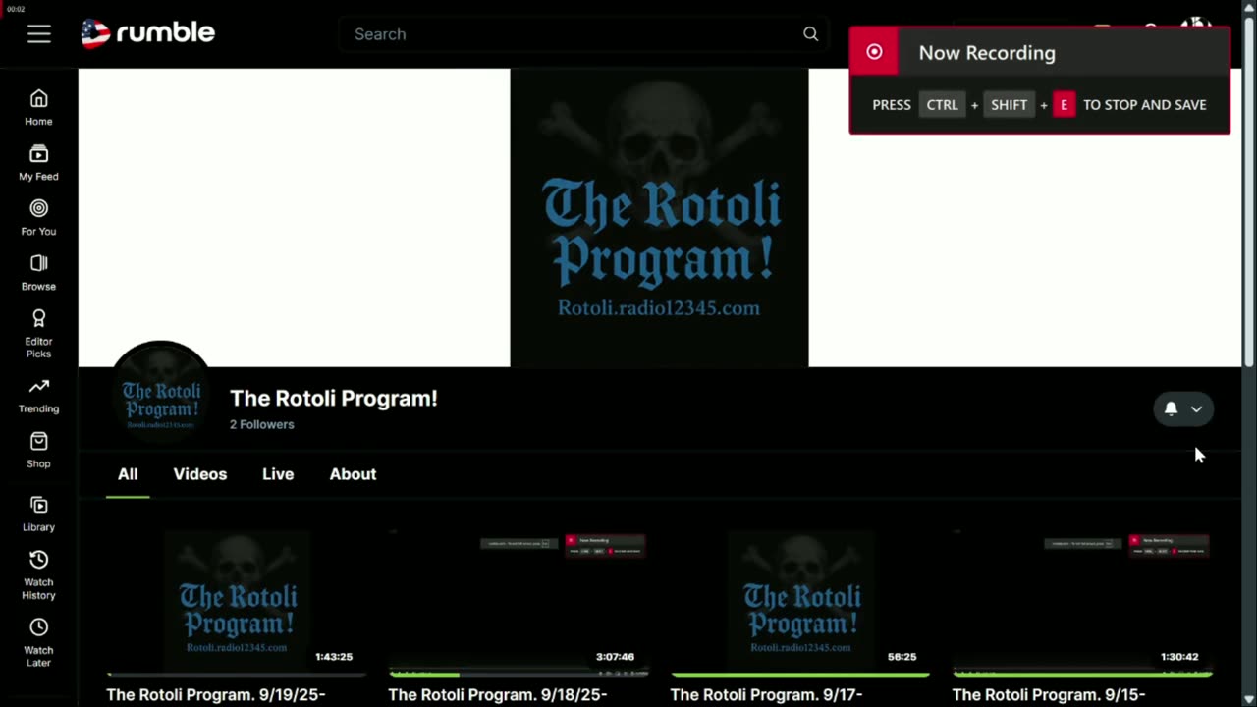Screen dimensions: 1257x707
Task: Click title The Rotoli Program. 9/15-
Action: [x=1049, y=694]
